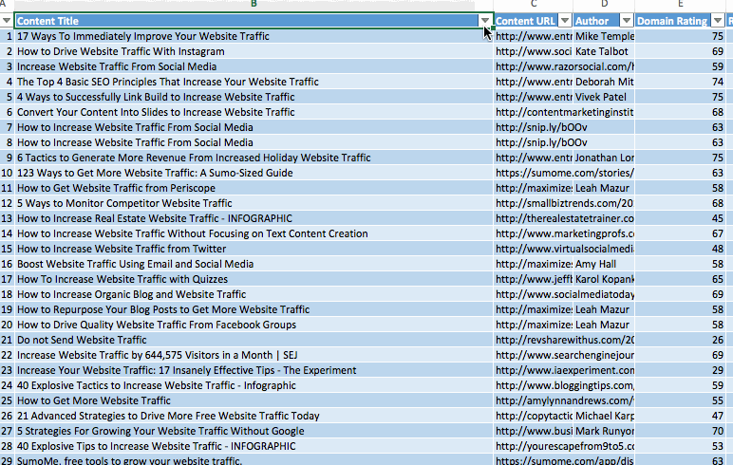Click author cell 'Mark Runyon'

click(x=604, y=432)
